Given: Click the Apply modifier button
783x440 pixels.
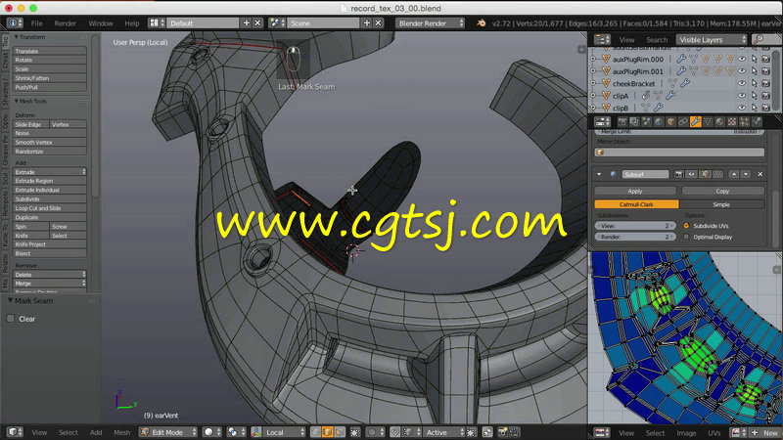Looking at the screenshot, I should (635, 191).
